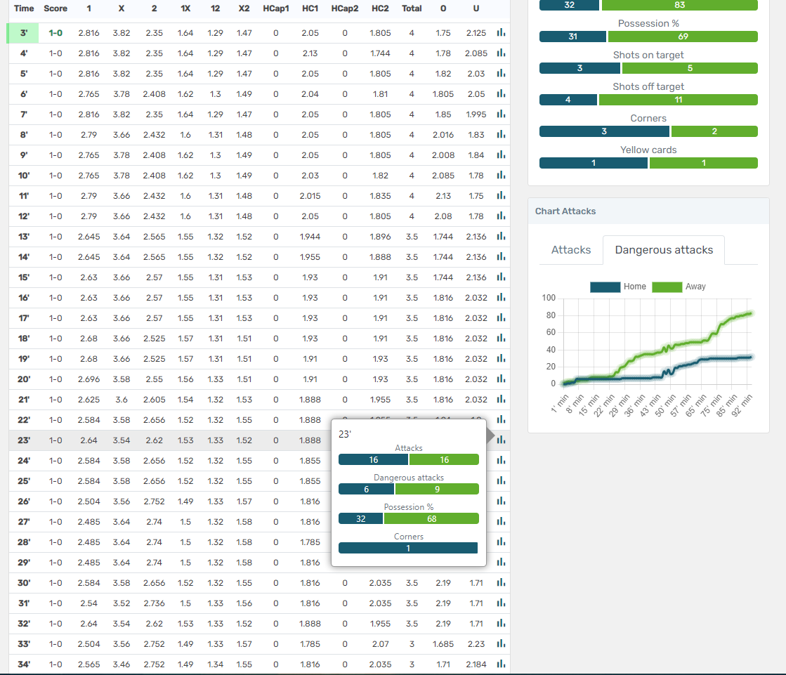Click the Yellow cards stat bar

point(648,163)
